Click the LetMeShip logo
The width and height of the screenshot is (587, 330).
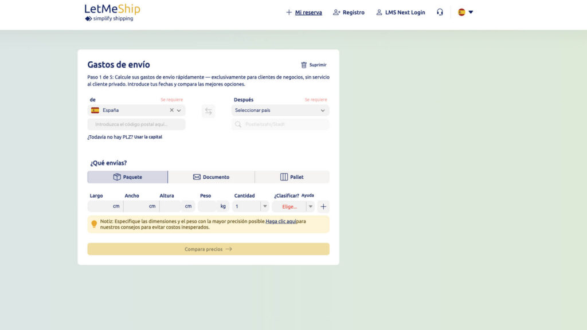[x=112, y=13]
